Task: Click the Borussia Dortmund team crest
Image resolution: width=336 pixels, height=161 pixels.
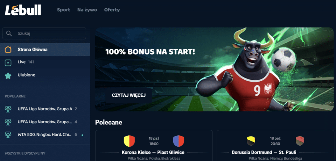Action: (251, 141)
